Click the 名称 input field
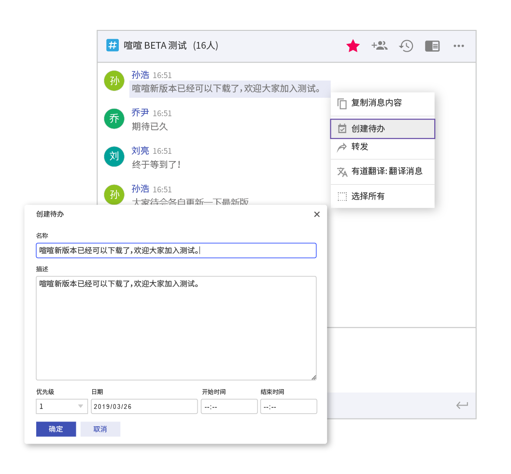Viewport: 511px width, 474px height. 176,250
